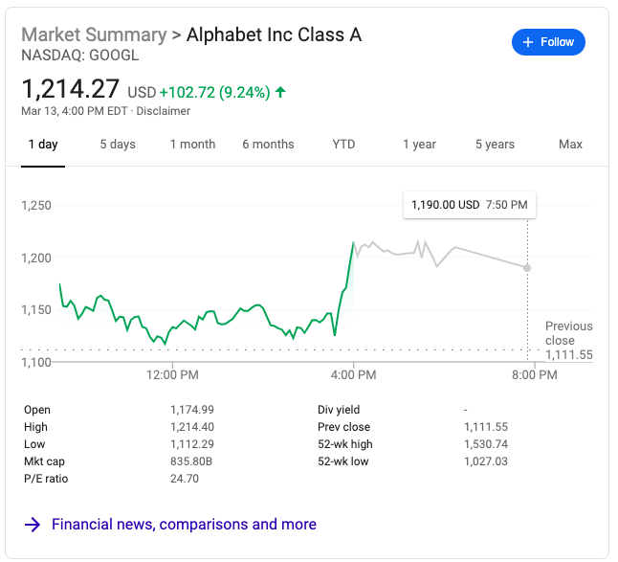The height and width of the screenshot is (562, 618).
Task: Click the 4:00 PM chart axis label
Action: [354, 375]
